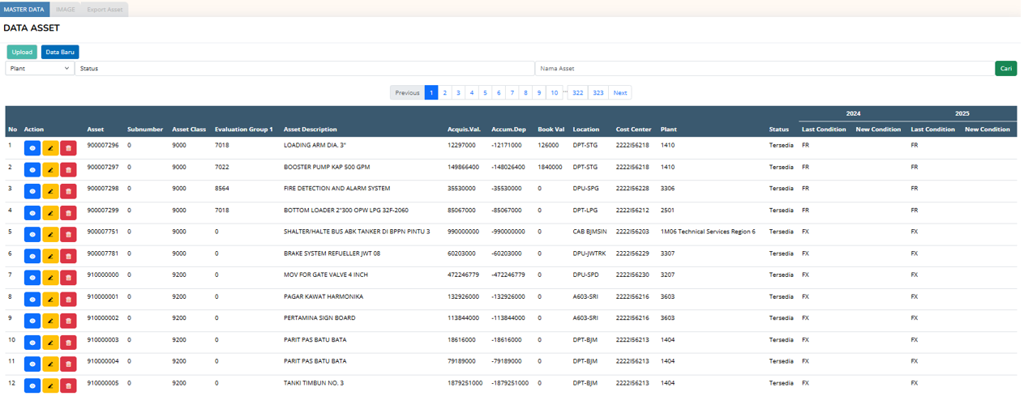View the TANKI TIMBUN NO. 3 asset
This screenshot has width=1024, height=396.
click(x=32, y=385)
